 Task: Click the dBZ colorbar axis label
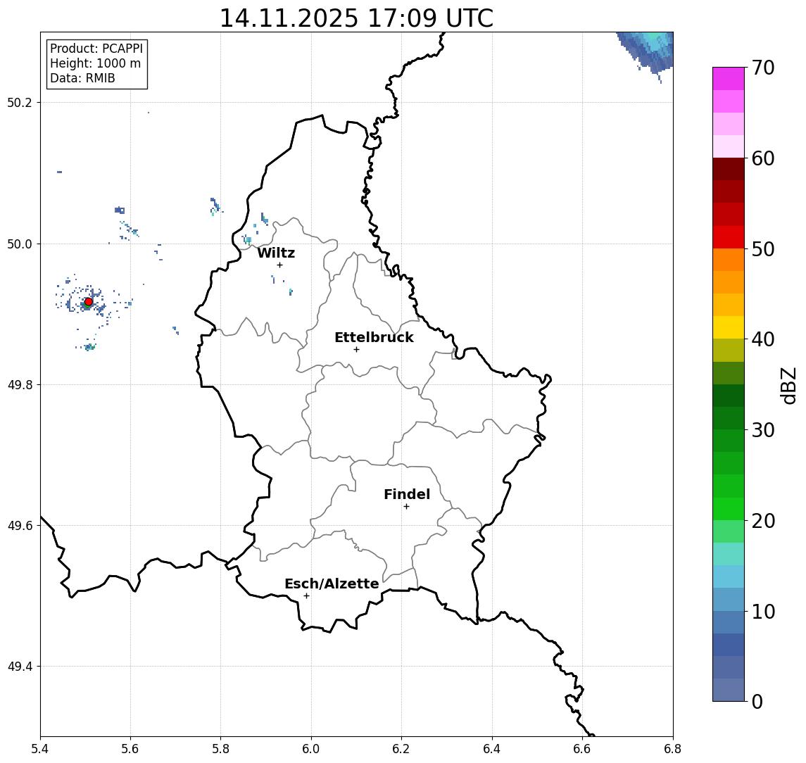[x=789, y=386]
